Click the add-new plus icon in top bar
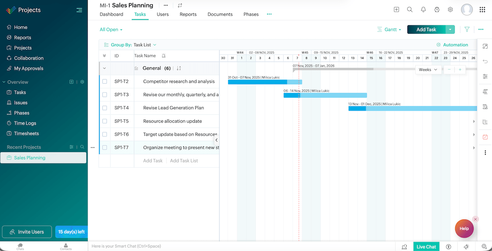This screenshot has width=492, height=251. (x=396, y=9)
